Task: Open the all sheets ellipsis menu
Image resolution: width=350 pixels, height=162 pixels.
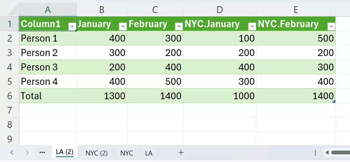Action: (42, 152)
